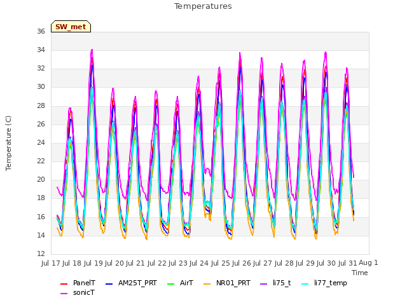Click the red PanelT legend swatch

coord(64,284)
